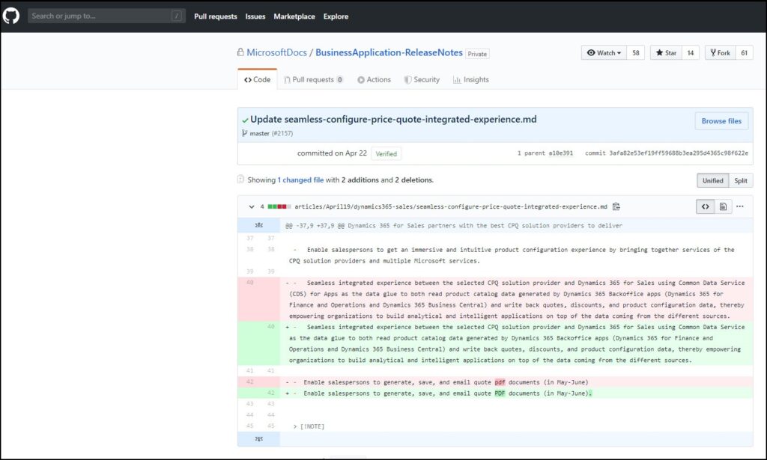Keep diff view set to Unified
The image size is (767, 460).
coord(712,180)
